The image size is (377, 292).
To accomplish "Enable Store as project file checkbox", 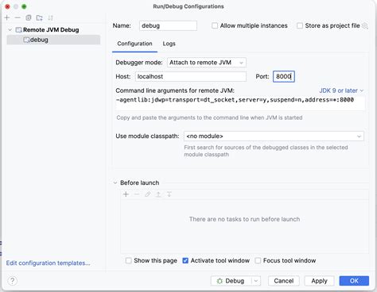I will click(x=300, y=25).
